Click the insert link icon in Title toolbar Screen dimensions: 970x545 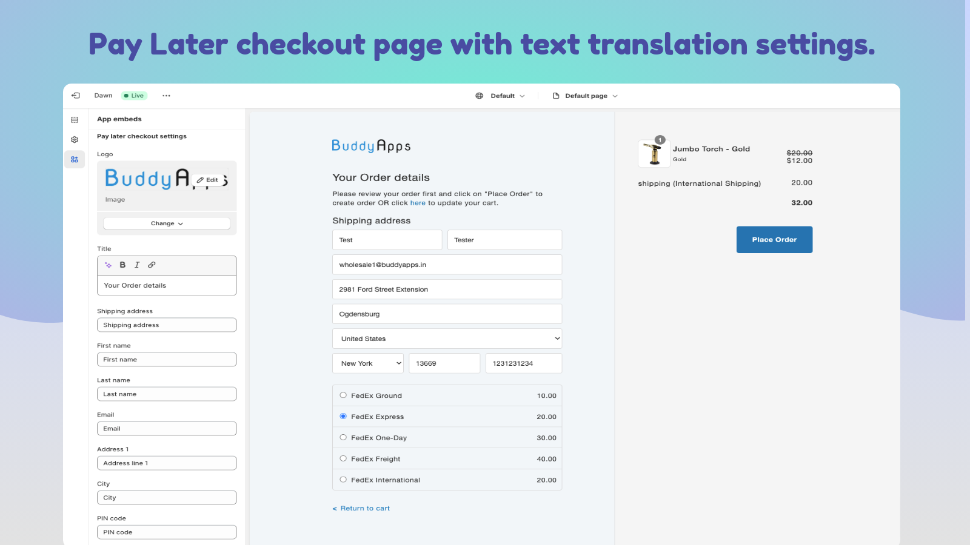(x=152, y=265)
